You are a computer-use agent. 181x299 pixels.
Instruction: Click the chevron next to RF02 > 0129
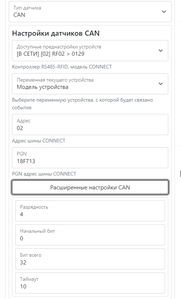coord(161,51)
